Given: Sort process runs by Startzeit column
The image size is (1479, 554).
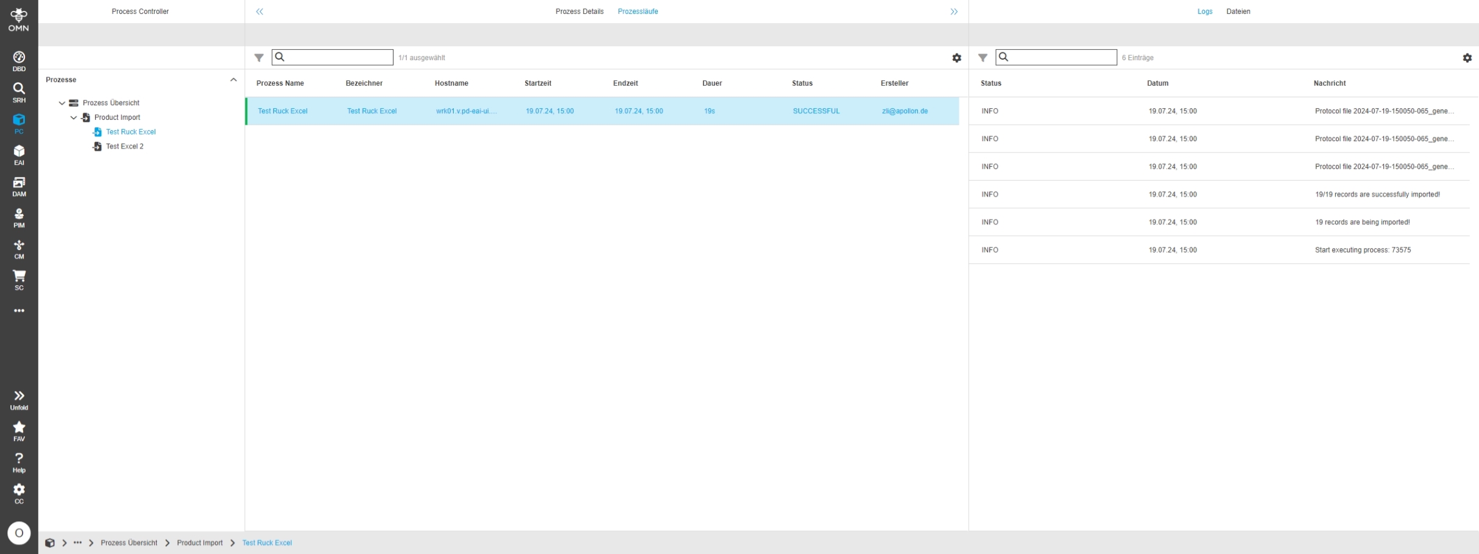Looking at the screenshot, I should (x=537, y=83).
